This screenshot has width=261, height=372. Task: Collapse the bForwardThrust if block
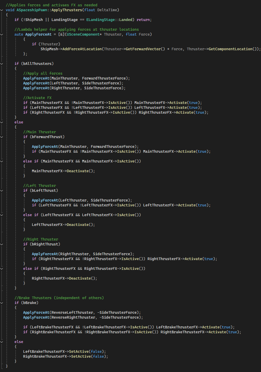pos(2,137)
